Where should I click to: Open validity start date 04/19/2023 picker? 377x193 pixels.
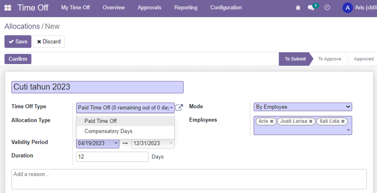pyautogui.click(x=98, y=143)
